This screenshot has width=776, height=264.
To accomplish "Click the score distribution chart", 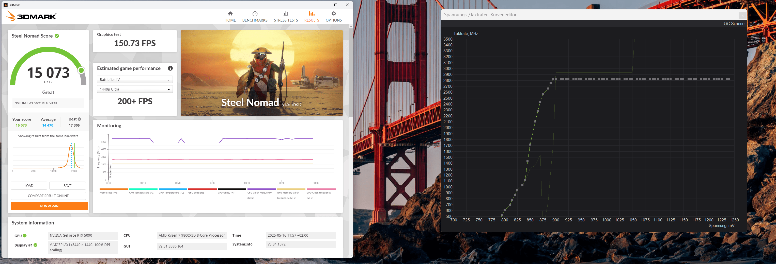I will (x=48, y=157).
